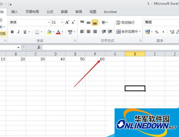This screenshot has width=179, height=137.
Task: Select column F header
Action: click(95, 54)
